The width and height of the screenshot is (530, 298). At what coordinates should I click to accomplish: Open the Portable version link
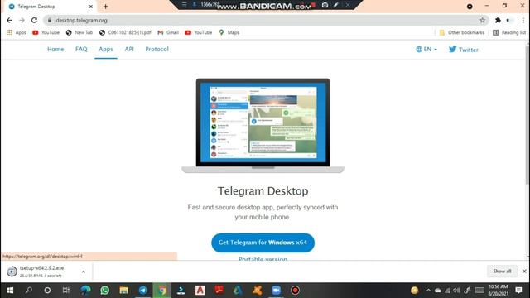click(263, 258)
